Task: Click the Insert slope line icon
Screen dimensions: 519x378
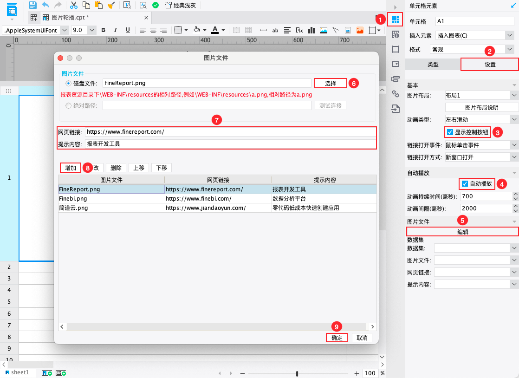Action: (x=336, y=30)
